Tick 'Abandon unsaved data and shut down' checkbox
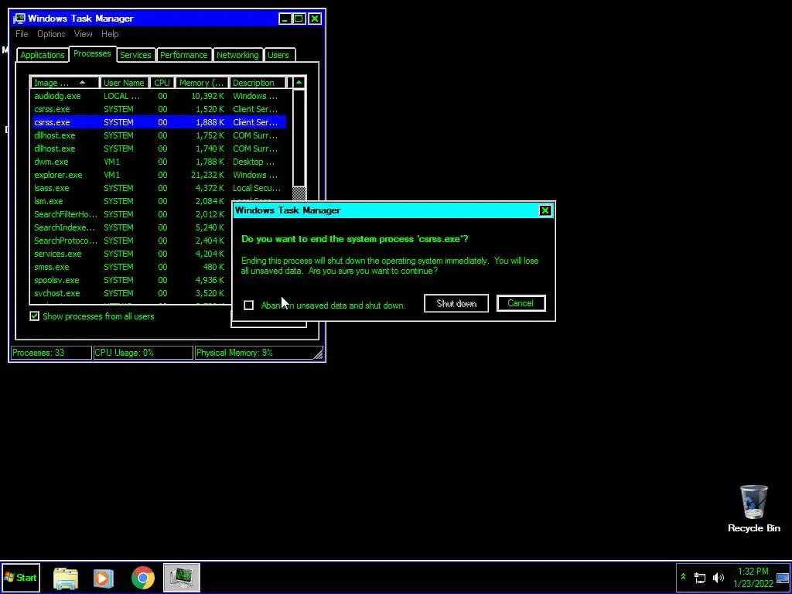792x594 pixels. tap(248, 305)
